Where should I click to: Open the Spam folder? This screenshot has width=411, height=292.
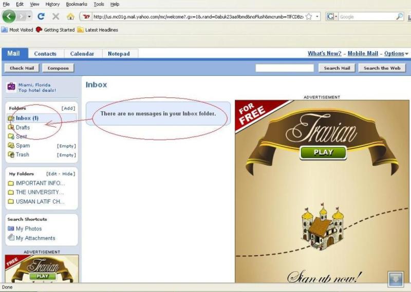pyautogui.click(x=23, y=146)
